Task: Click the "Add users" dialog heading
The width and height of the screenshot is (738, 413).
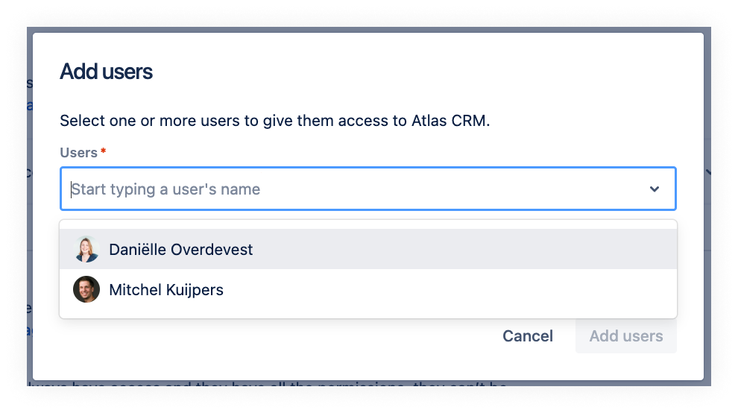Action: point(106,72)
